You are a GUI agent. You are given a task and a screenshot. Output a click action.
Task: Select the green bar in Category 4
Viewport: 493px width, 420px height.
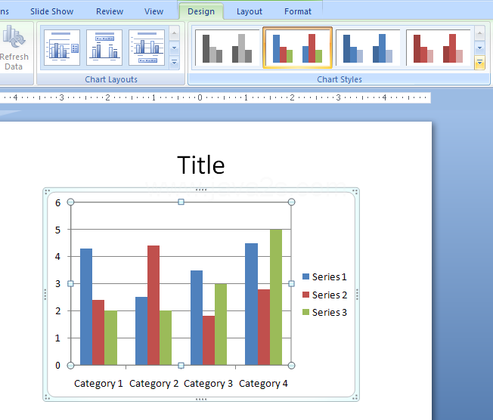click(x=276, y=297)
